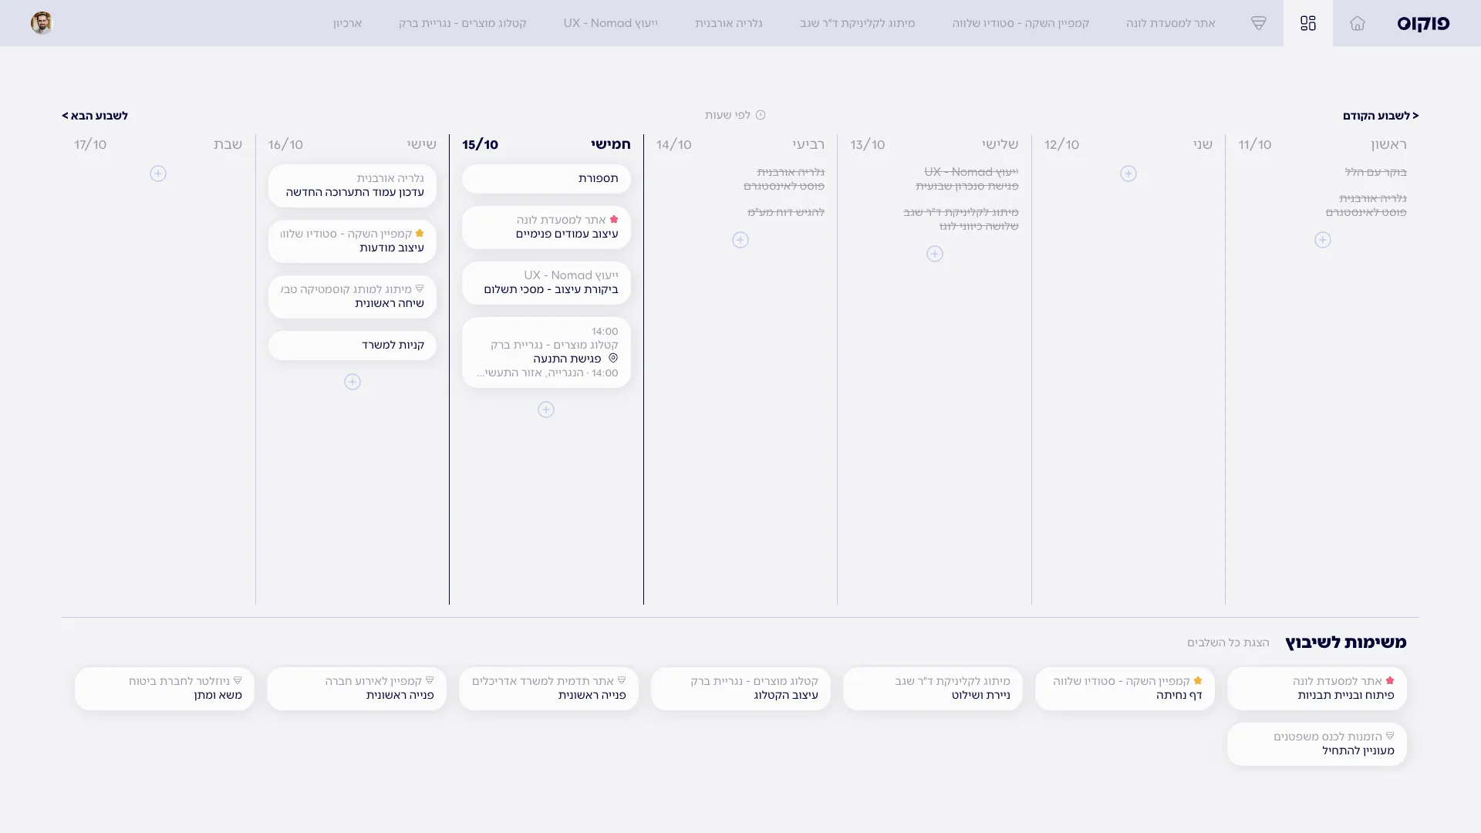Click completed task שלושה כיווני לוגו

pos(979,226)
